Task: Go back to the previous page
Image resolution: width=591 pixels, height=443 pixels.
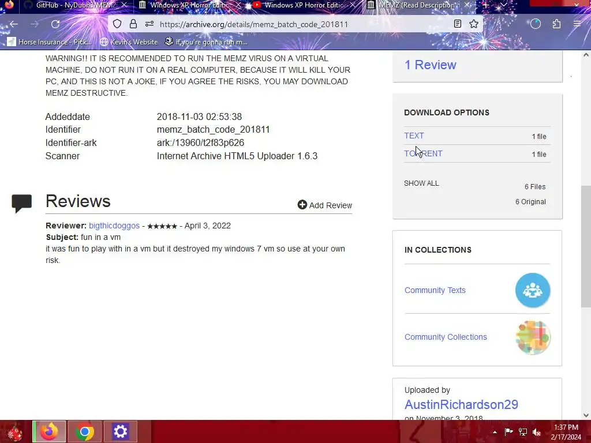Action: pos(14,24)
